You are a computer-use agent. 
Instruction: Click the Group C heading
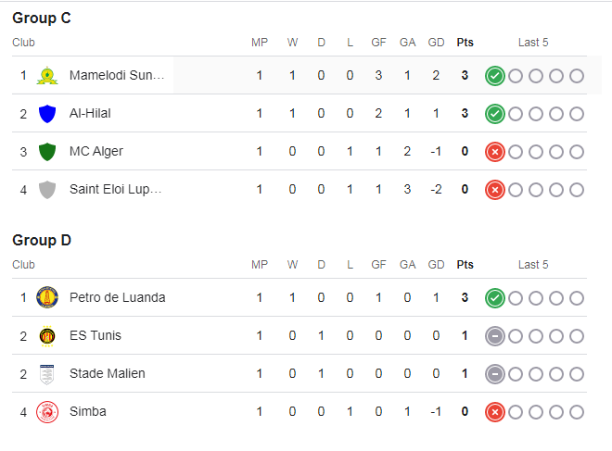(42, 19)
